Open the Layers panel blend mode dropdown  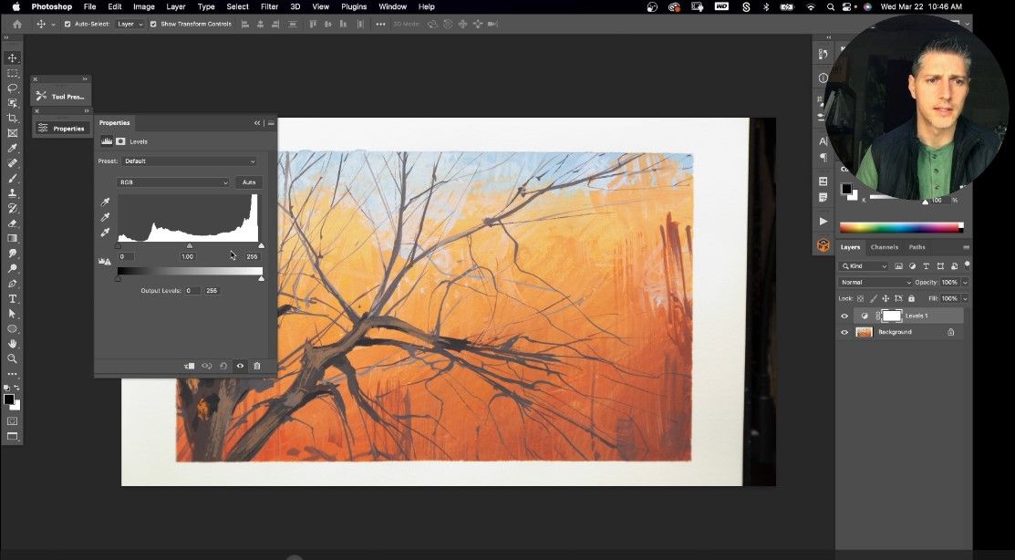[875, 282]
